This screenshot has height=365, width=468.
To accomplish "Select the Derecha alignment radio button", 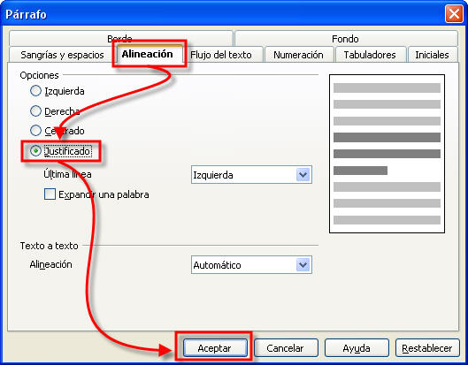I will coord(35,111).
